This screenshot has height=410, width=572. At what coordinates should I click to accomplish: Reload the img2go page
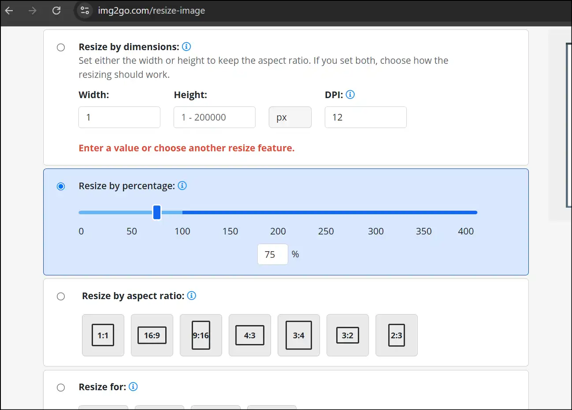point(56,11)
